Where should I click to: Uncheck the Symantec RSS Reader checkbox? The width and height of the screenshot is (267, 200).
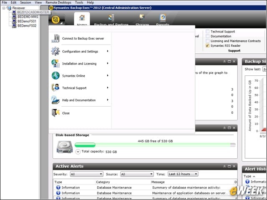tap(207, 45)
